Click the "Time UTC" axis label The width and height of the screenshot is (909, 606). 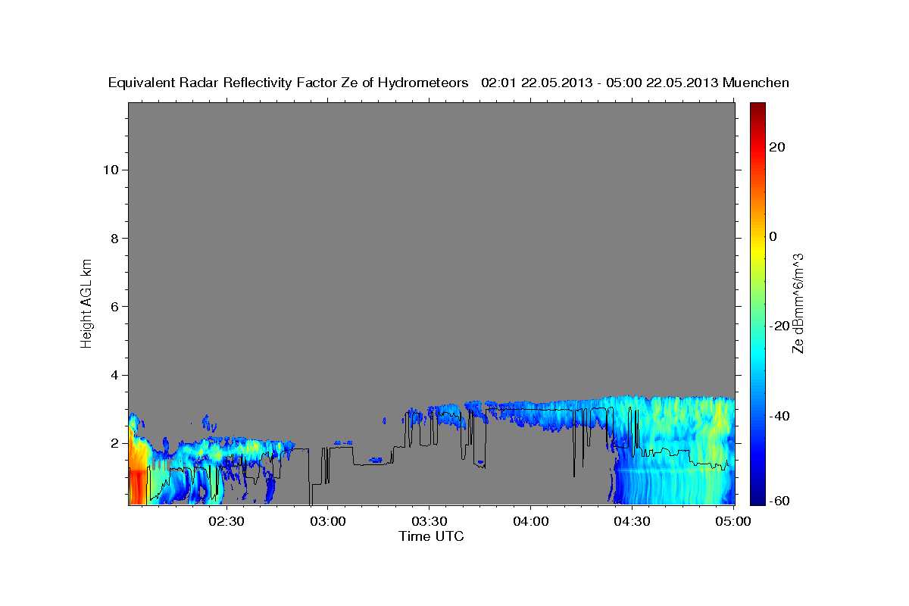[x=431, y=536]
